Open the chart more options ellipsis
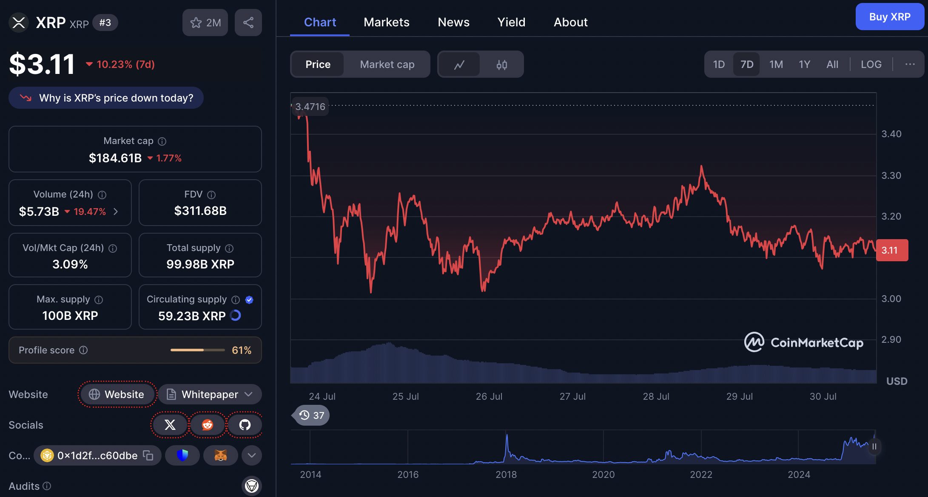Image resolution: width=928 pixels, height=497 pixels. pos(910,64)
